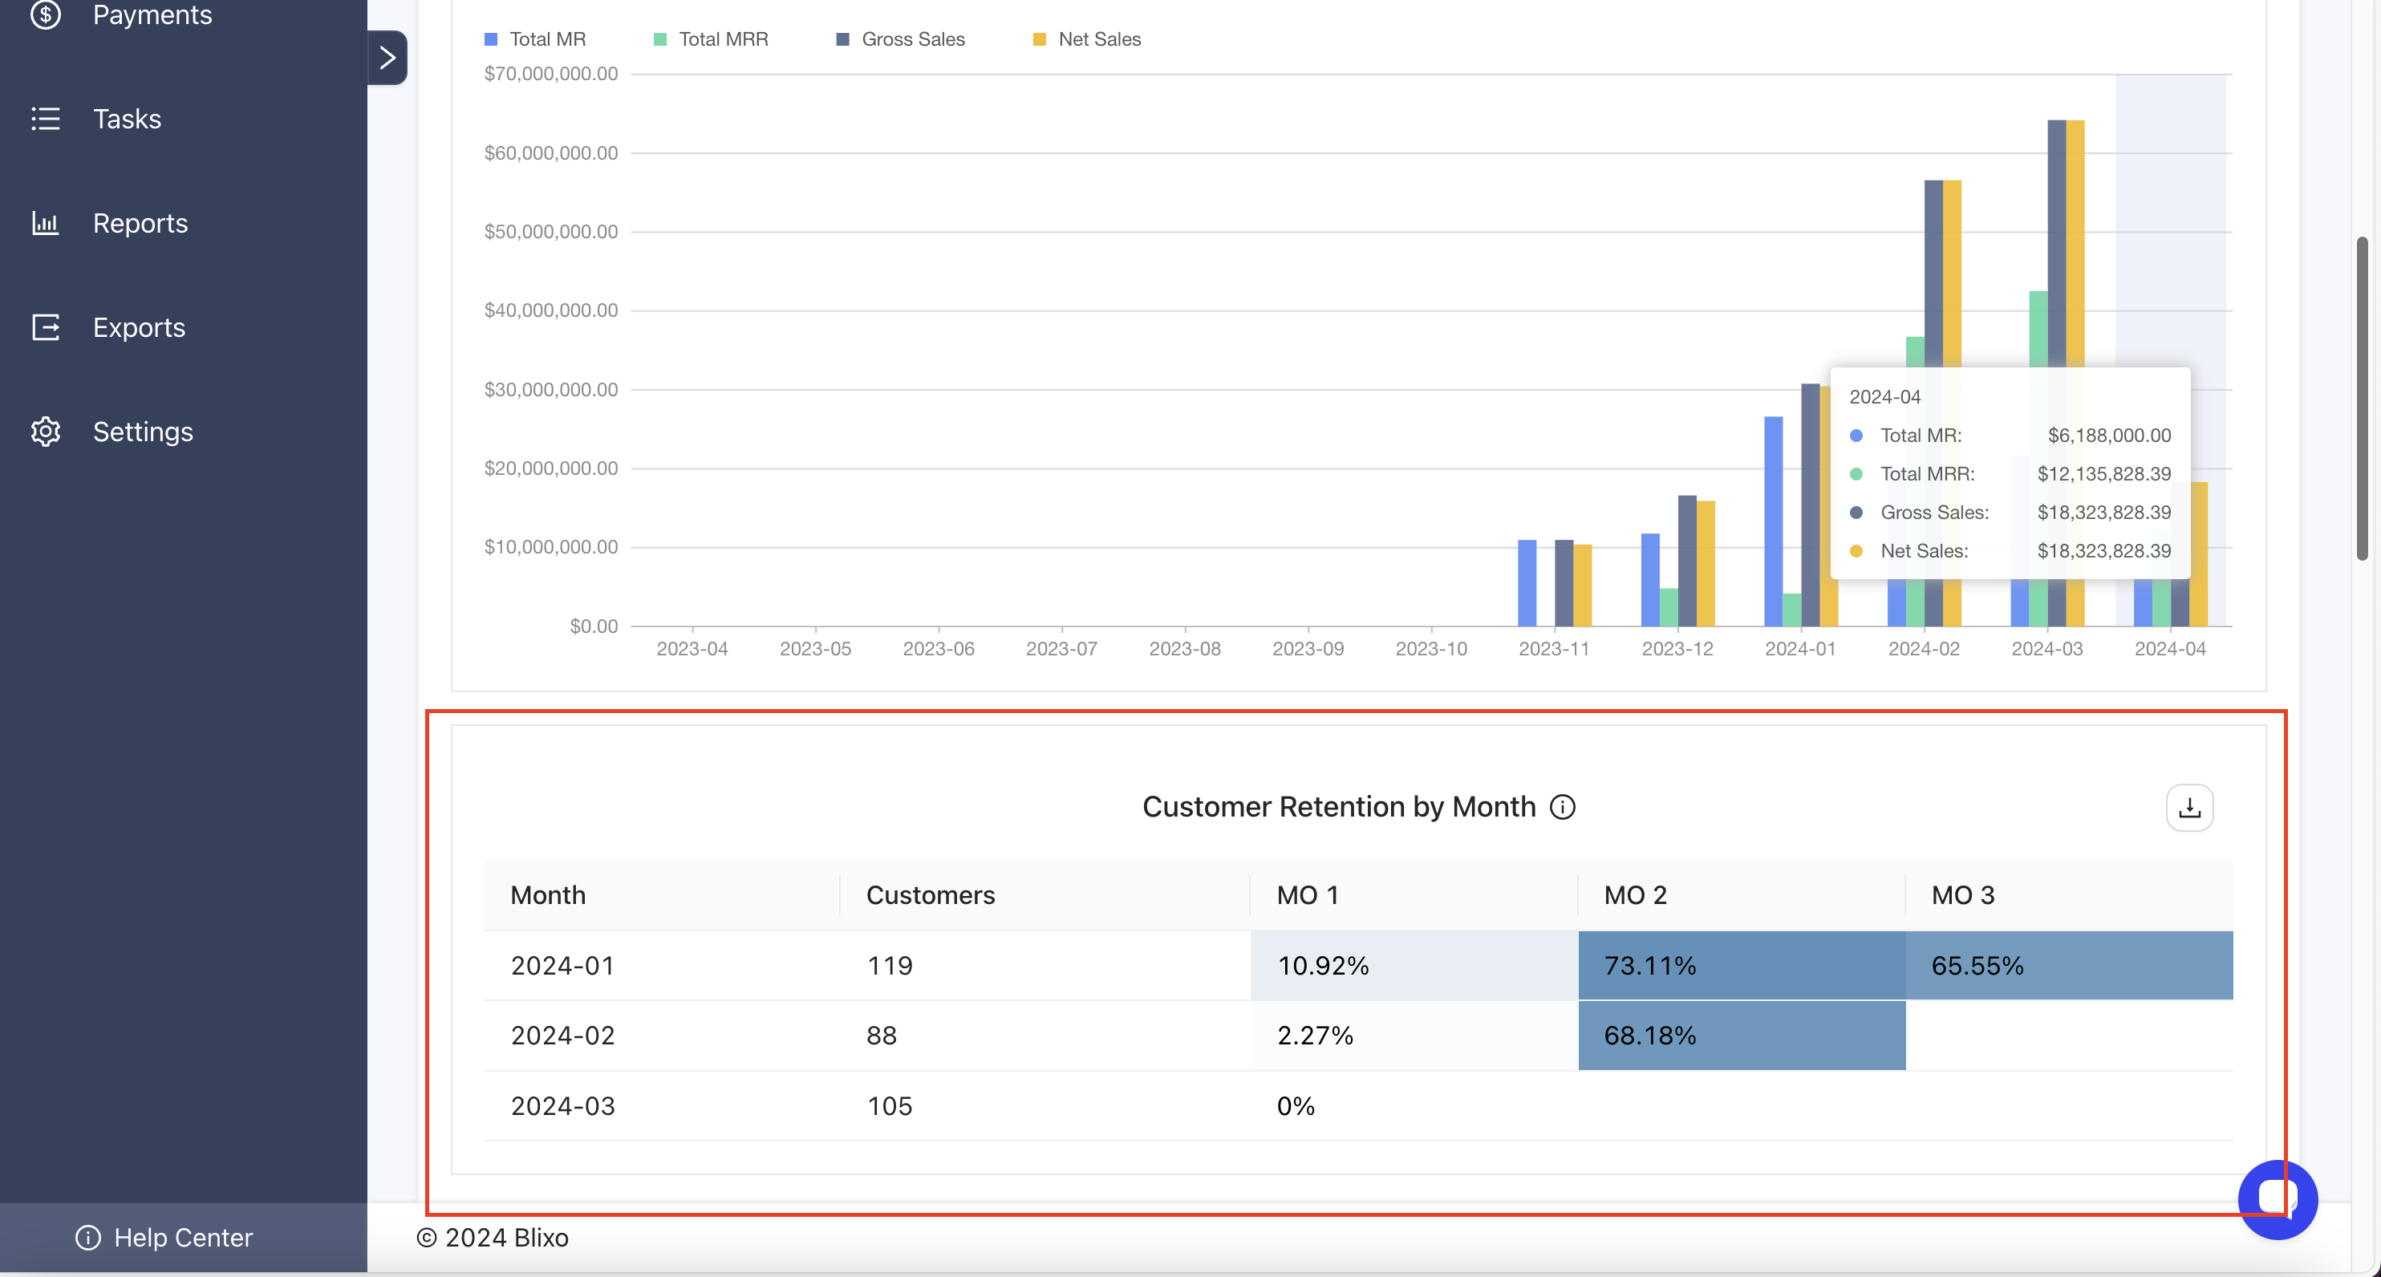Click the Help Center info icon

87,1237
